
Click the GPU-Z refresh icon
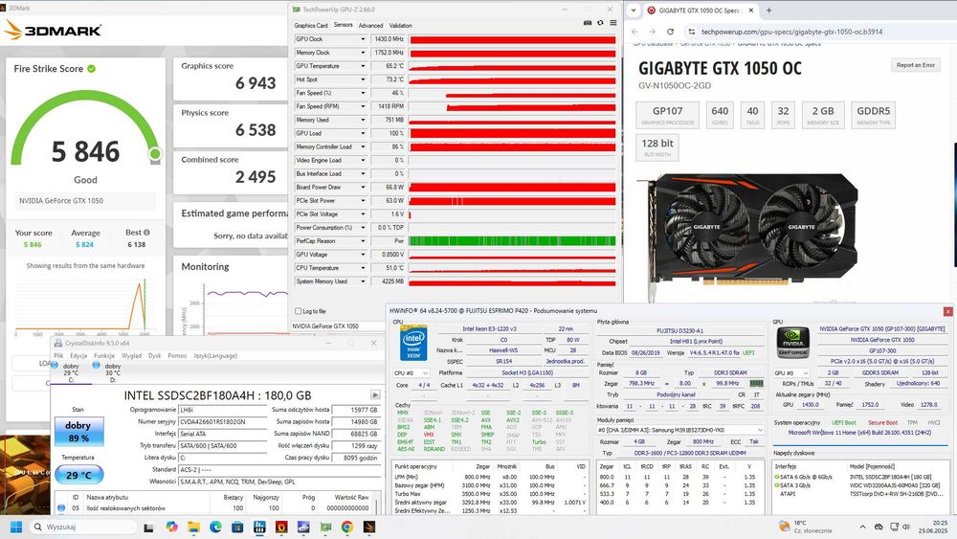point(601,23)
